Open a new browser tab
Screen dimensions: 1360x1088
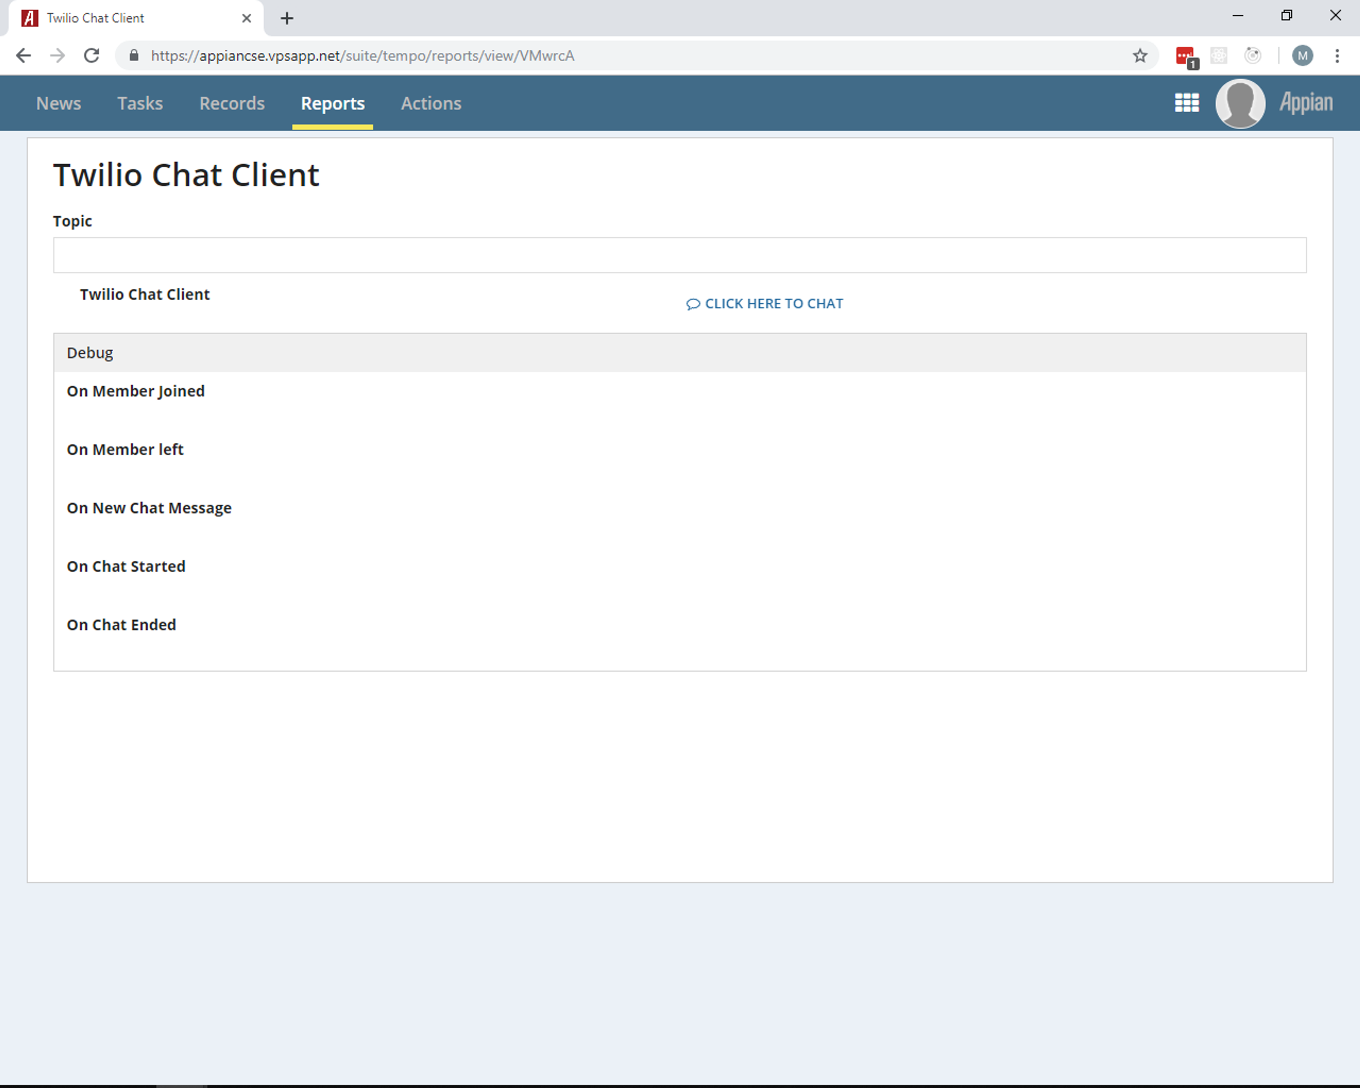pyautogui.click(x=287, y=18)
